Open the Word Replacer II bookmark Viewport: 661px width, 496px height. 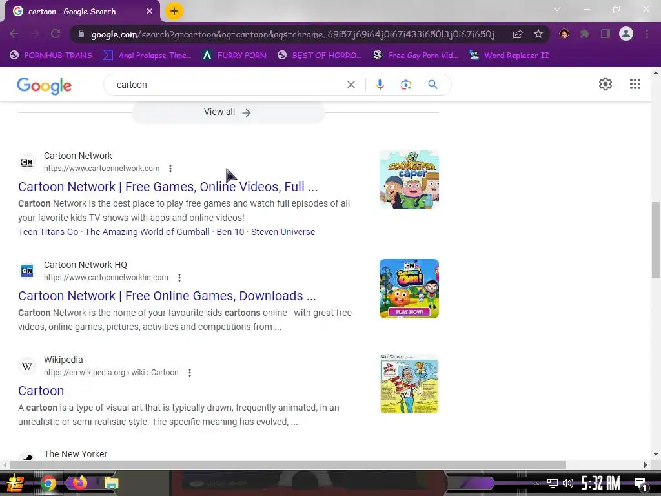click(509, 56)
